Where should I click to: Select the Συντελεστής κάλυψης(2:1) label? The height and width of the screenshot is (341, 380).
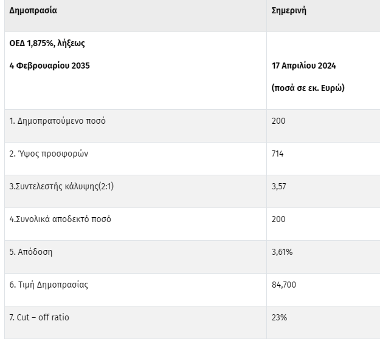61,186
